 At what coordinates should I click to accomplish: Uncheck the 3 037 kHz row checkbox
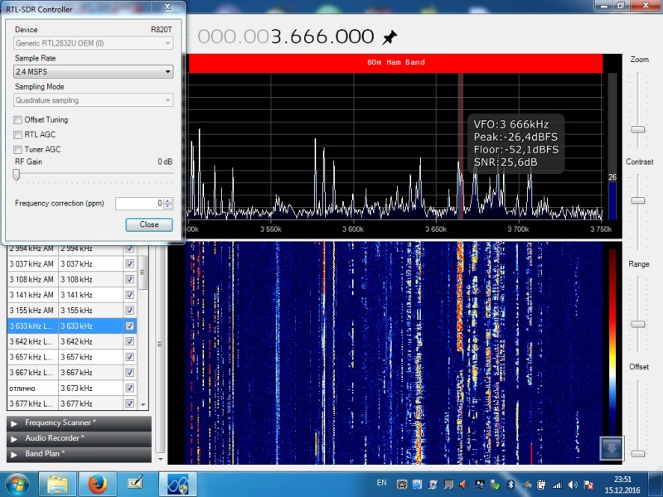[130, 264]
